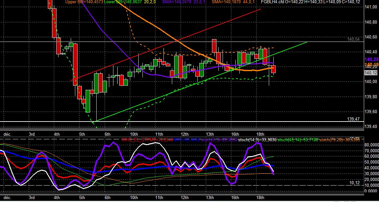Click the 139,60 price axis label

pos(371,112)
